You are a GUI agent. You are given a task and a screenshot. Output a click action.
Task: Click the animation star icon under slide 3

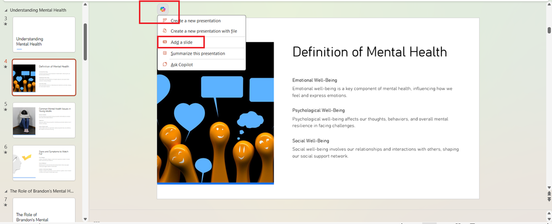click(x=6, y=24)
